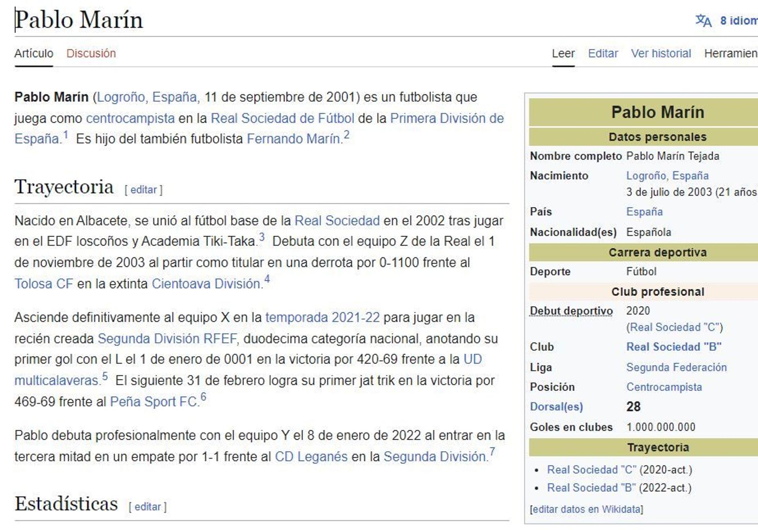
Task: Jump to footnote reference 6
Action: click(x=203, y=397)
